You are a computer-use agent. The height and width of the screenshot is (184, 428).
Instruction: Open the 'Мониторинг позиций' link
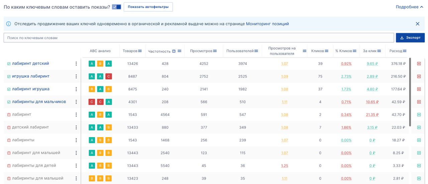267,24
